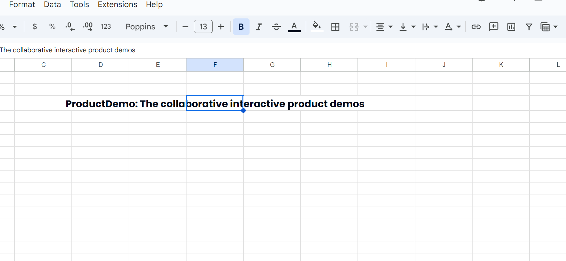The image size is (566, 261).
Task: Insert link icon
Action: pyautogui.click(x=476, y=27)
